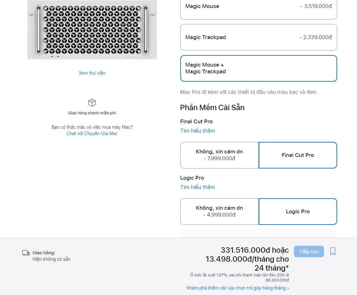Click the "Tiếp tục" button

pyautogui.click(x=309, y=251)
